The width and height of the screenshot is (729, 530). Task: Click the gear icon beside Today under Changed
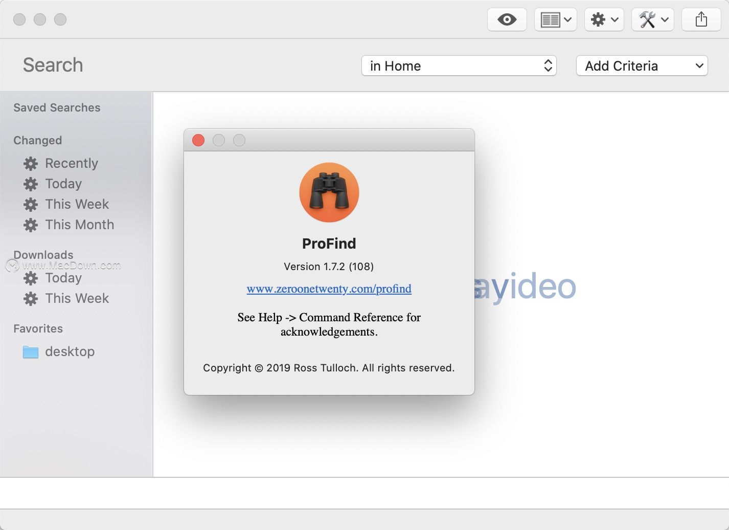coord(31,184)
